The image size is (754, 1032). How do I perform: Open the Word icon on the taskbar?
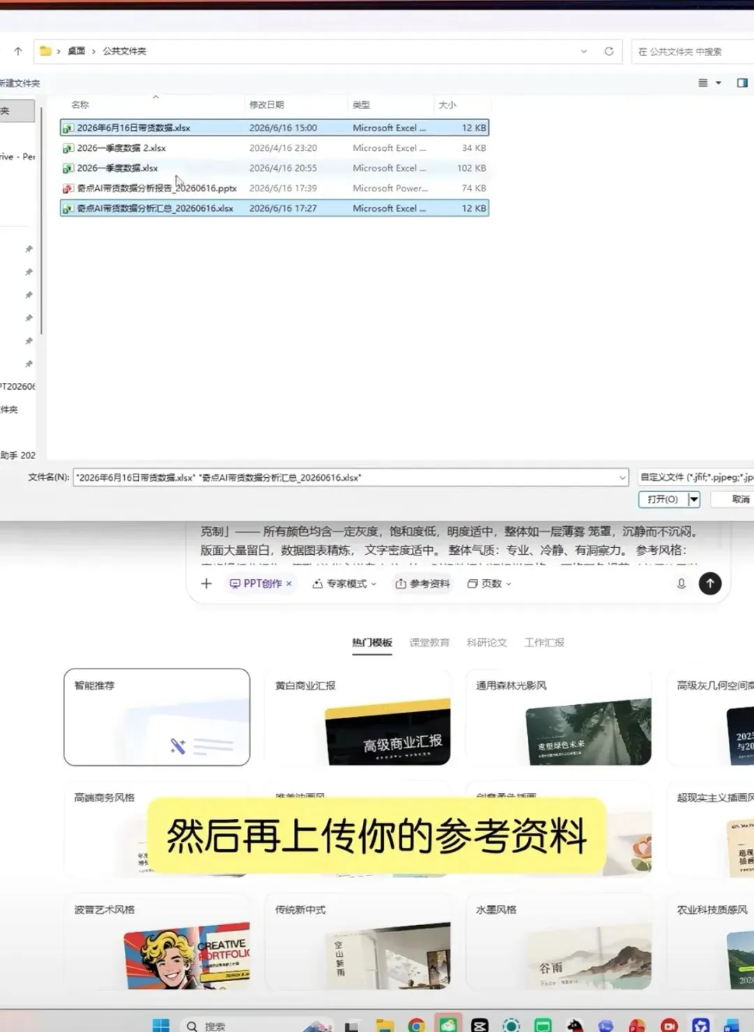tap(732, 1026)
